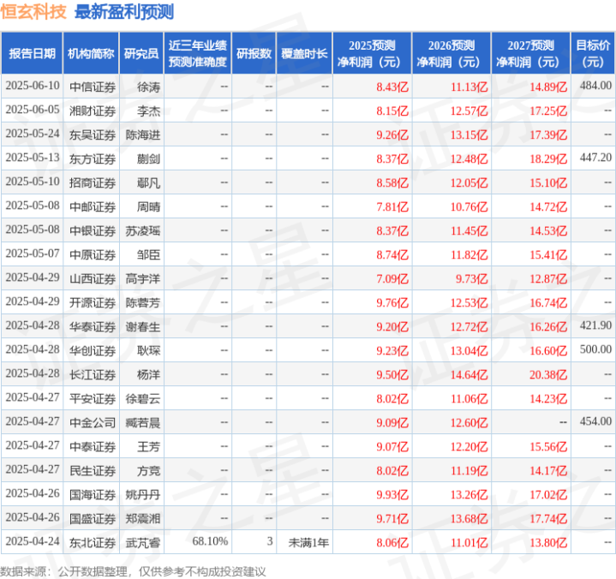
Task: Select the 中信证券 institution cell
Action: pyautogui.click(x=93, y=87)
